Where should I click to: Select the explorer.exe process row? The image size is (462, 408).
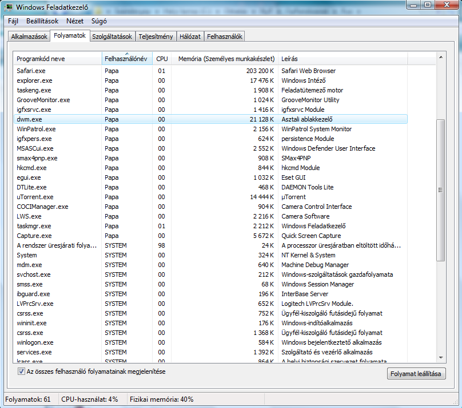tap(210, 80)
